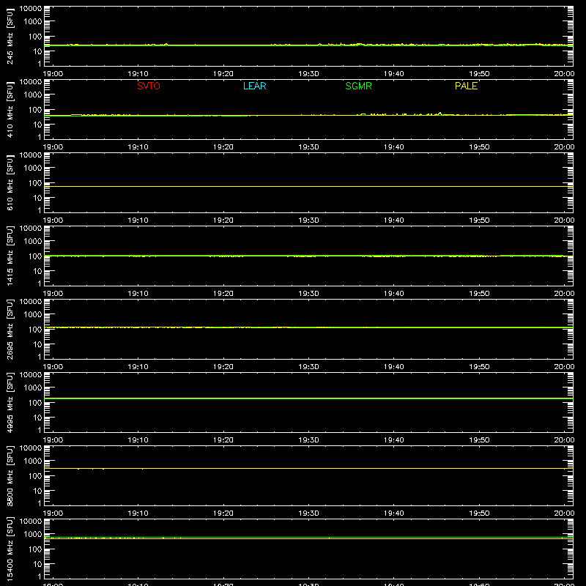Click the green SGMR station legend label
586x586 pixels.
pyautogui.click(x=358, y=86)
